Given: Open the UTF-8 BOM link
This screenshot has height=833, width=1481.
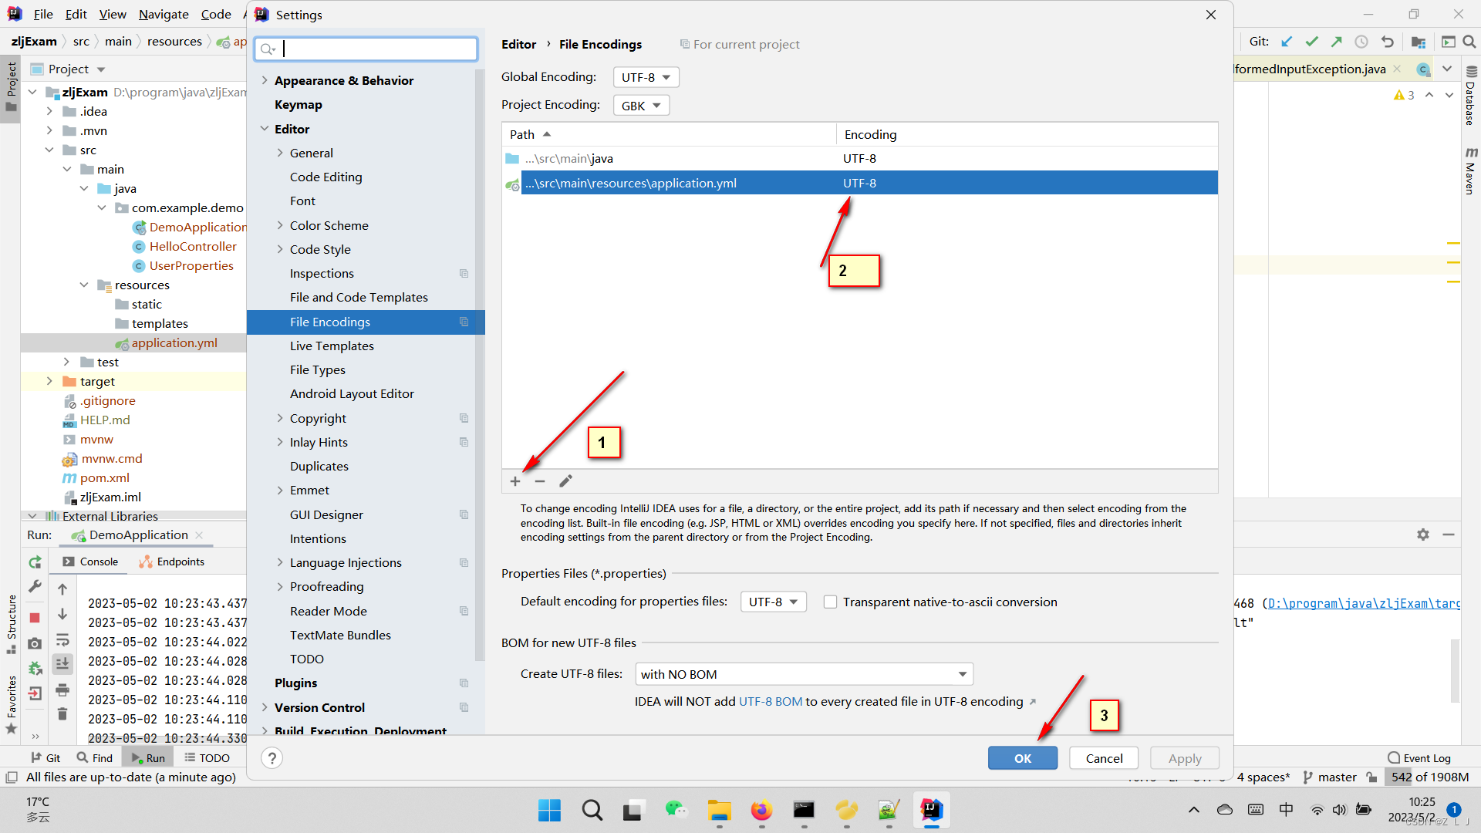Looking at the screenshot, I should point(771,702).
